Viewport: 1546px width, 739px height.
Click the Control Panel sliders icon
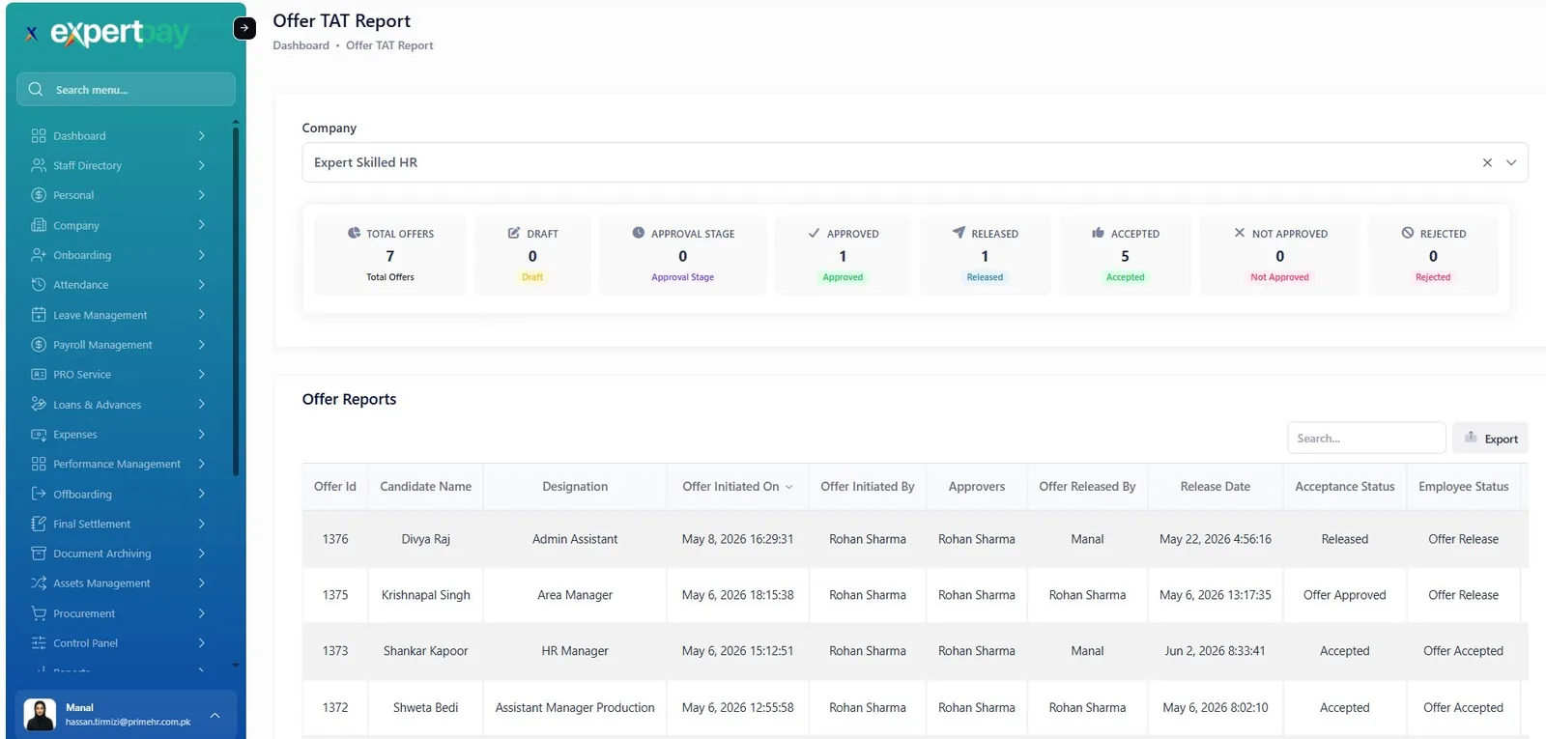point(39,643)
